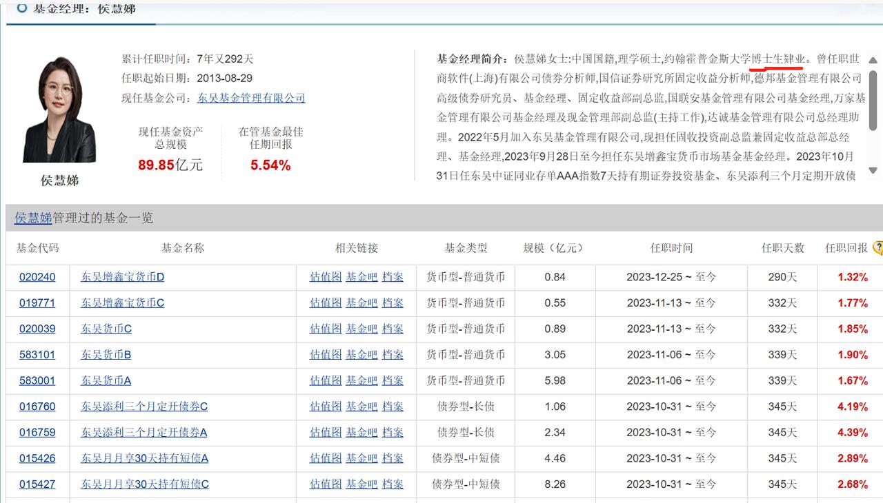Click the 8.26 scale value for fund 015427
Screen dimensions: 883x503
point(555,484)
